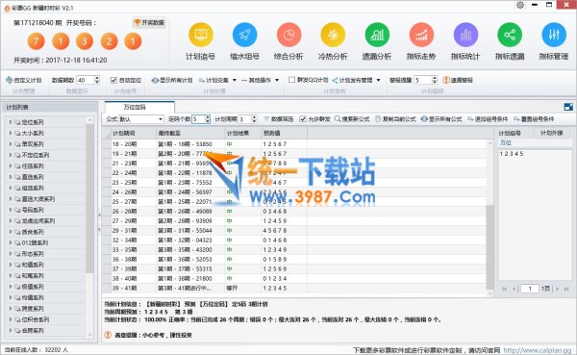This screenshot has height=355, width=577.
Task: Open 计划发布管理 dropdown arrow
Action: tap(378, 80)
